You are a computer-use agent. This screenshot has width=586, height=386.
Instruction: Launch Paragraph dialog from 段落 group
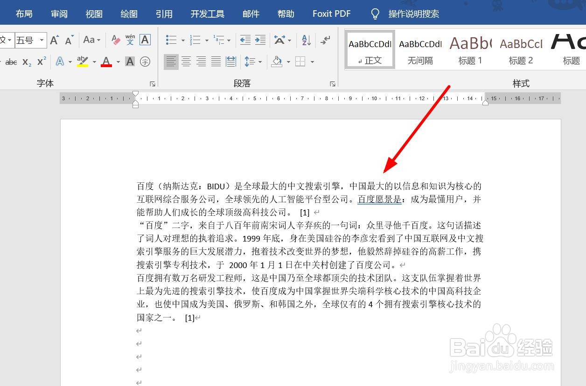333,84
